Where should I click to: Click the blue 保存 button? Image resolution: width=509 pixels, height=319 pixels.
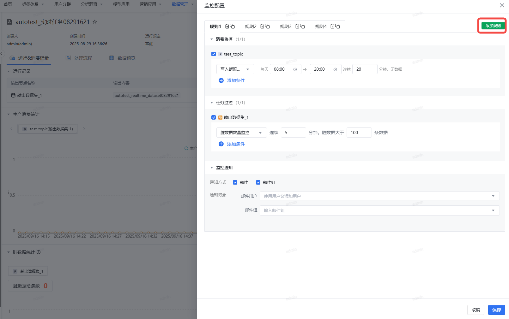497,310
